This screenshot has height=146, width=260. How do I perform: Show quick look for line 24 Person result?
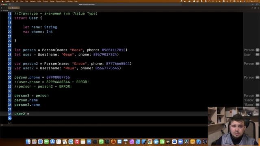(x=257, y=50)
